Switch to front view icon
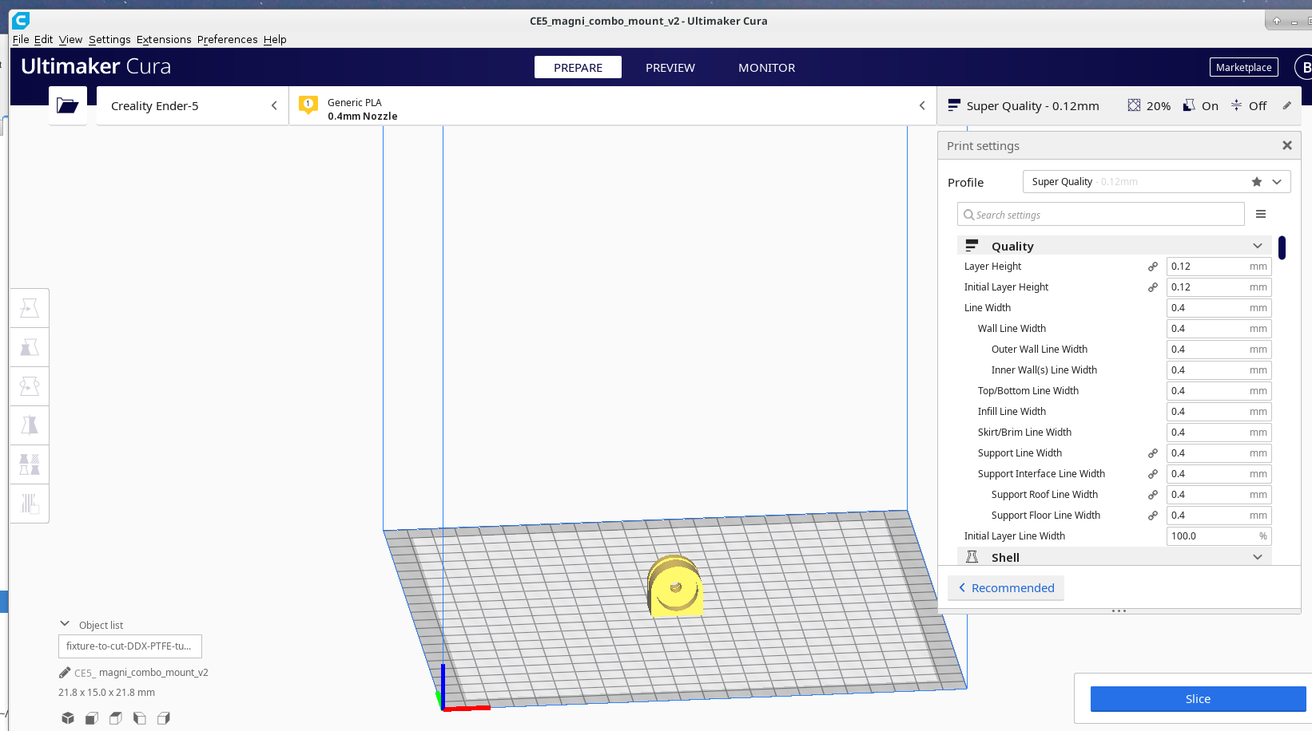 coord(92,718)
